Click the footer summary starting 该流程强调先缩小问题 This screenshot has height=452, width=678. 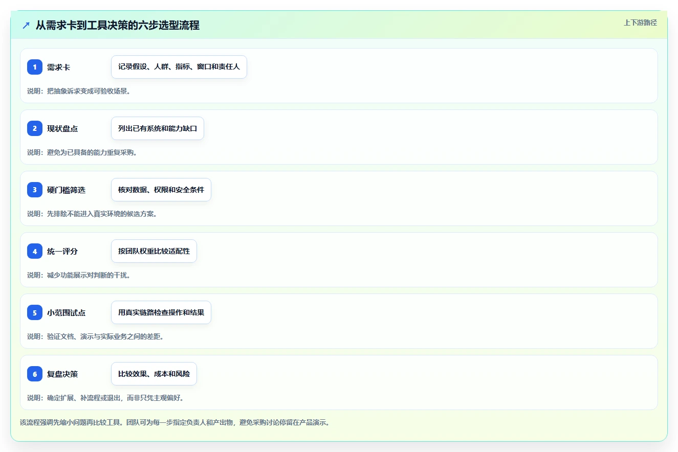174,422
